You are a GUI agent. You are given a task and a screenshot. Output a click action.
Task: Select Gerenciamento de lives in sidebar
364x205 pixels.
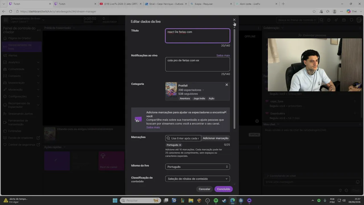pos(21,47)
